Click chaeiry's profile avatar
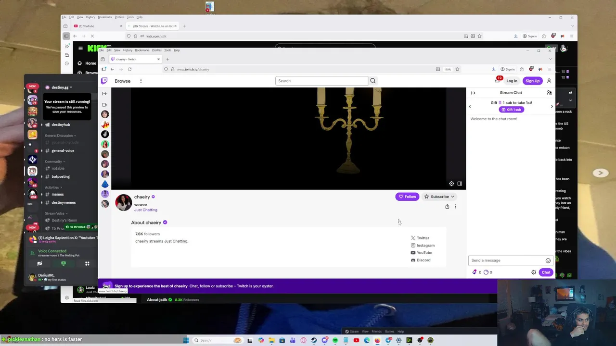This screenshot has height=346, width=616. (x=124, y=203)
